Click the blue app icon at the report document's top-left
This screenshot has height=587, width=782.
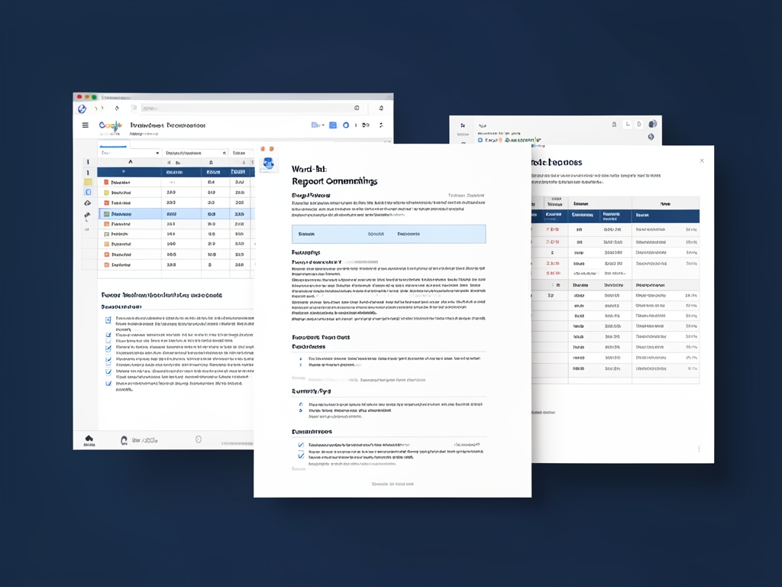(268, 164)
